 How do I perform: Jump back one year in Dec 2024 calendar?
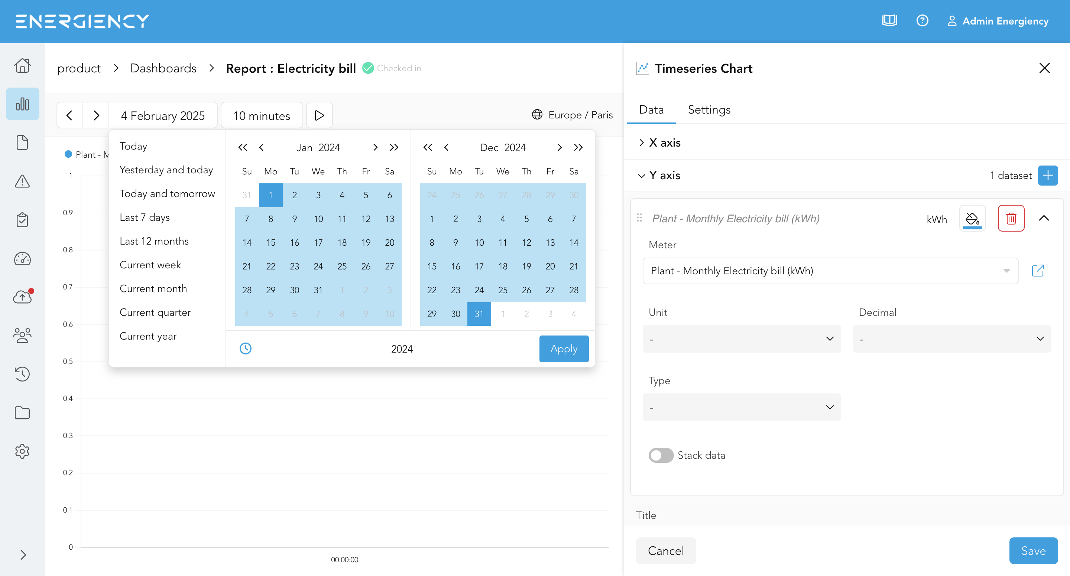click(427, 147)
